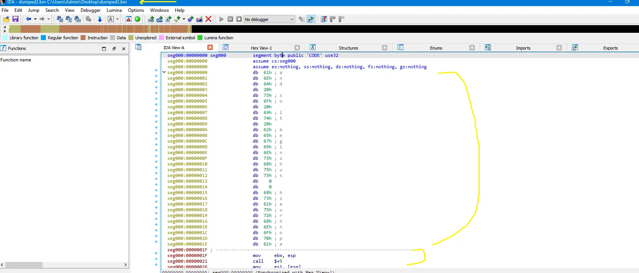
Task: Close the Functions panel
Action: 124,49
